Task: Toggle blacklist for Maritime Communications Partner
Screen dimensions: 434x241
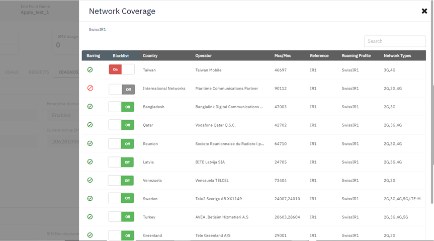Action: pyautogui.click(x=121, y=89)
